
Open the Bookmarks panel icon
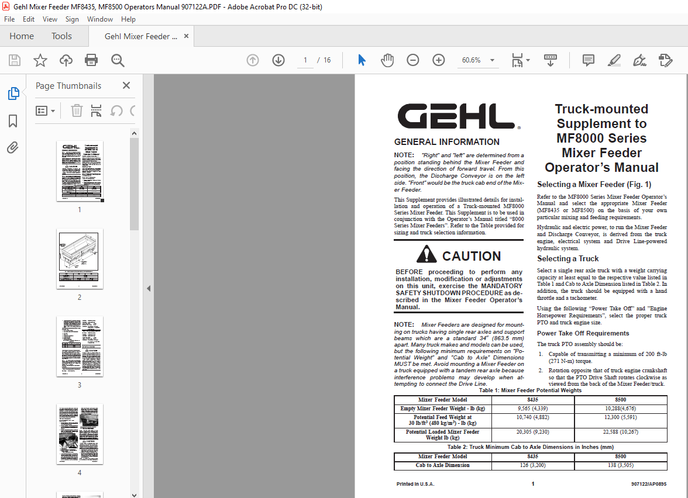[13, 121]
